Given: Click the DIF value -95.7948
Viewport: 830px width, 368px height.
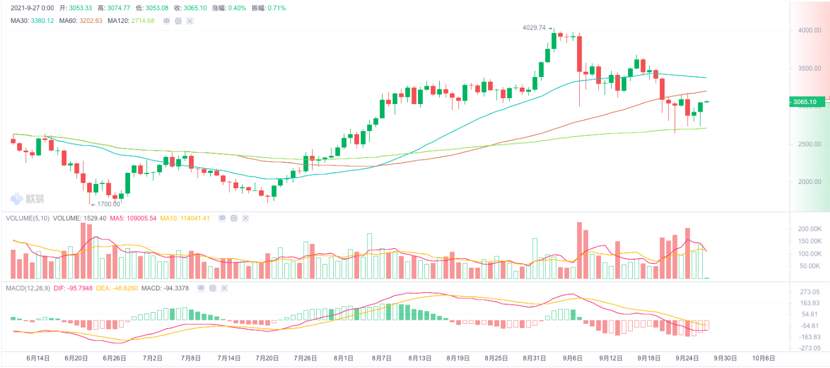Looking at the screenshot, I should click(x=79, y=288).
